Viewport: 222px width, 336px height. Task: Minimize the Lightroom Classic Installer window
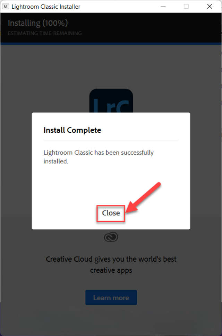pos(163,7)
